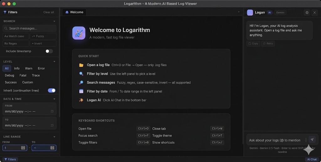Click the AI badge next to Logan
The height and width of the screenshot is (162, 321).
click(270, 13)
